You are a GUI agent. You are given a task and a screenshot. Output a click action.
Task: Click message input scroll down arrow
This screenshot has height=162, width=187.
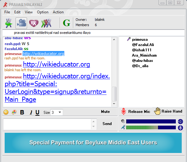[x=93, y=127]
